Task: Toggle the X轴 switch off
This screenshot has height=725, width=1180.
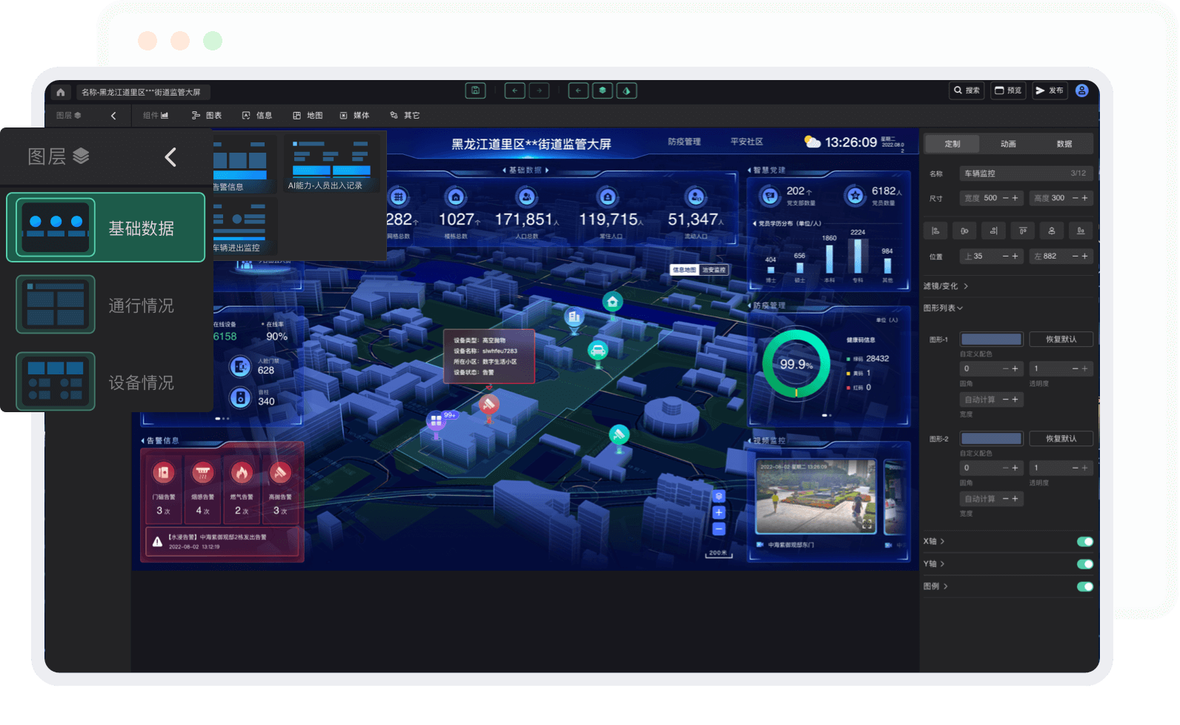Action: pyautogui.click(x=1084, y=542)
